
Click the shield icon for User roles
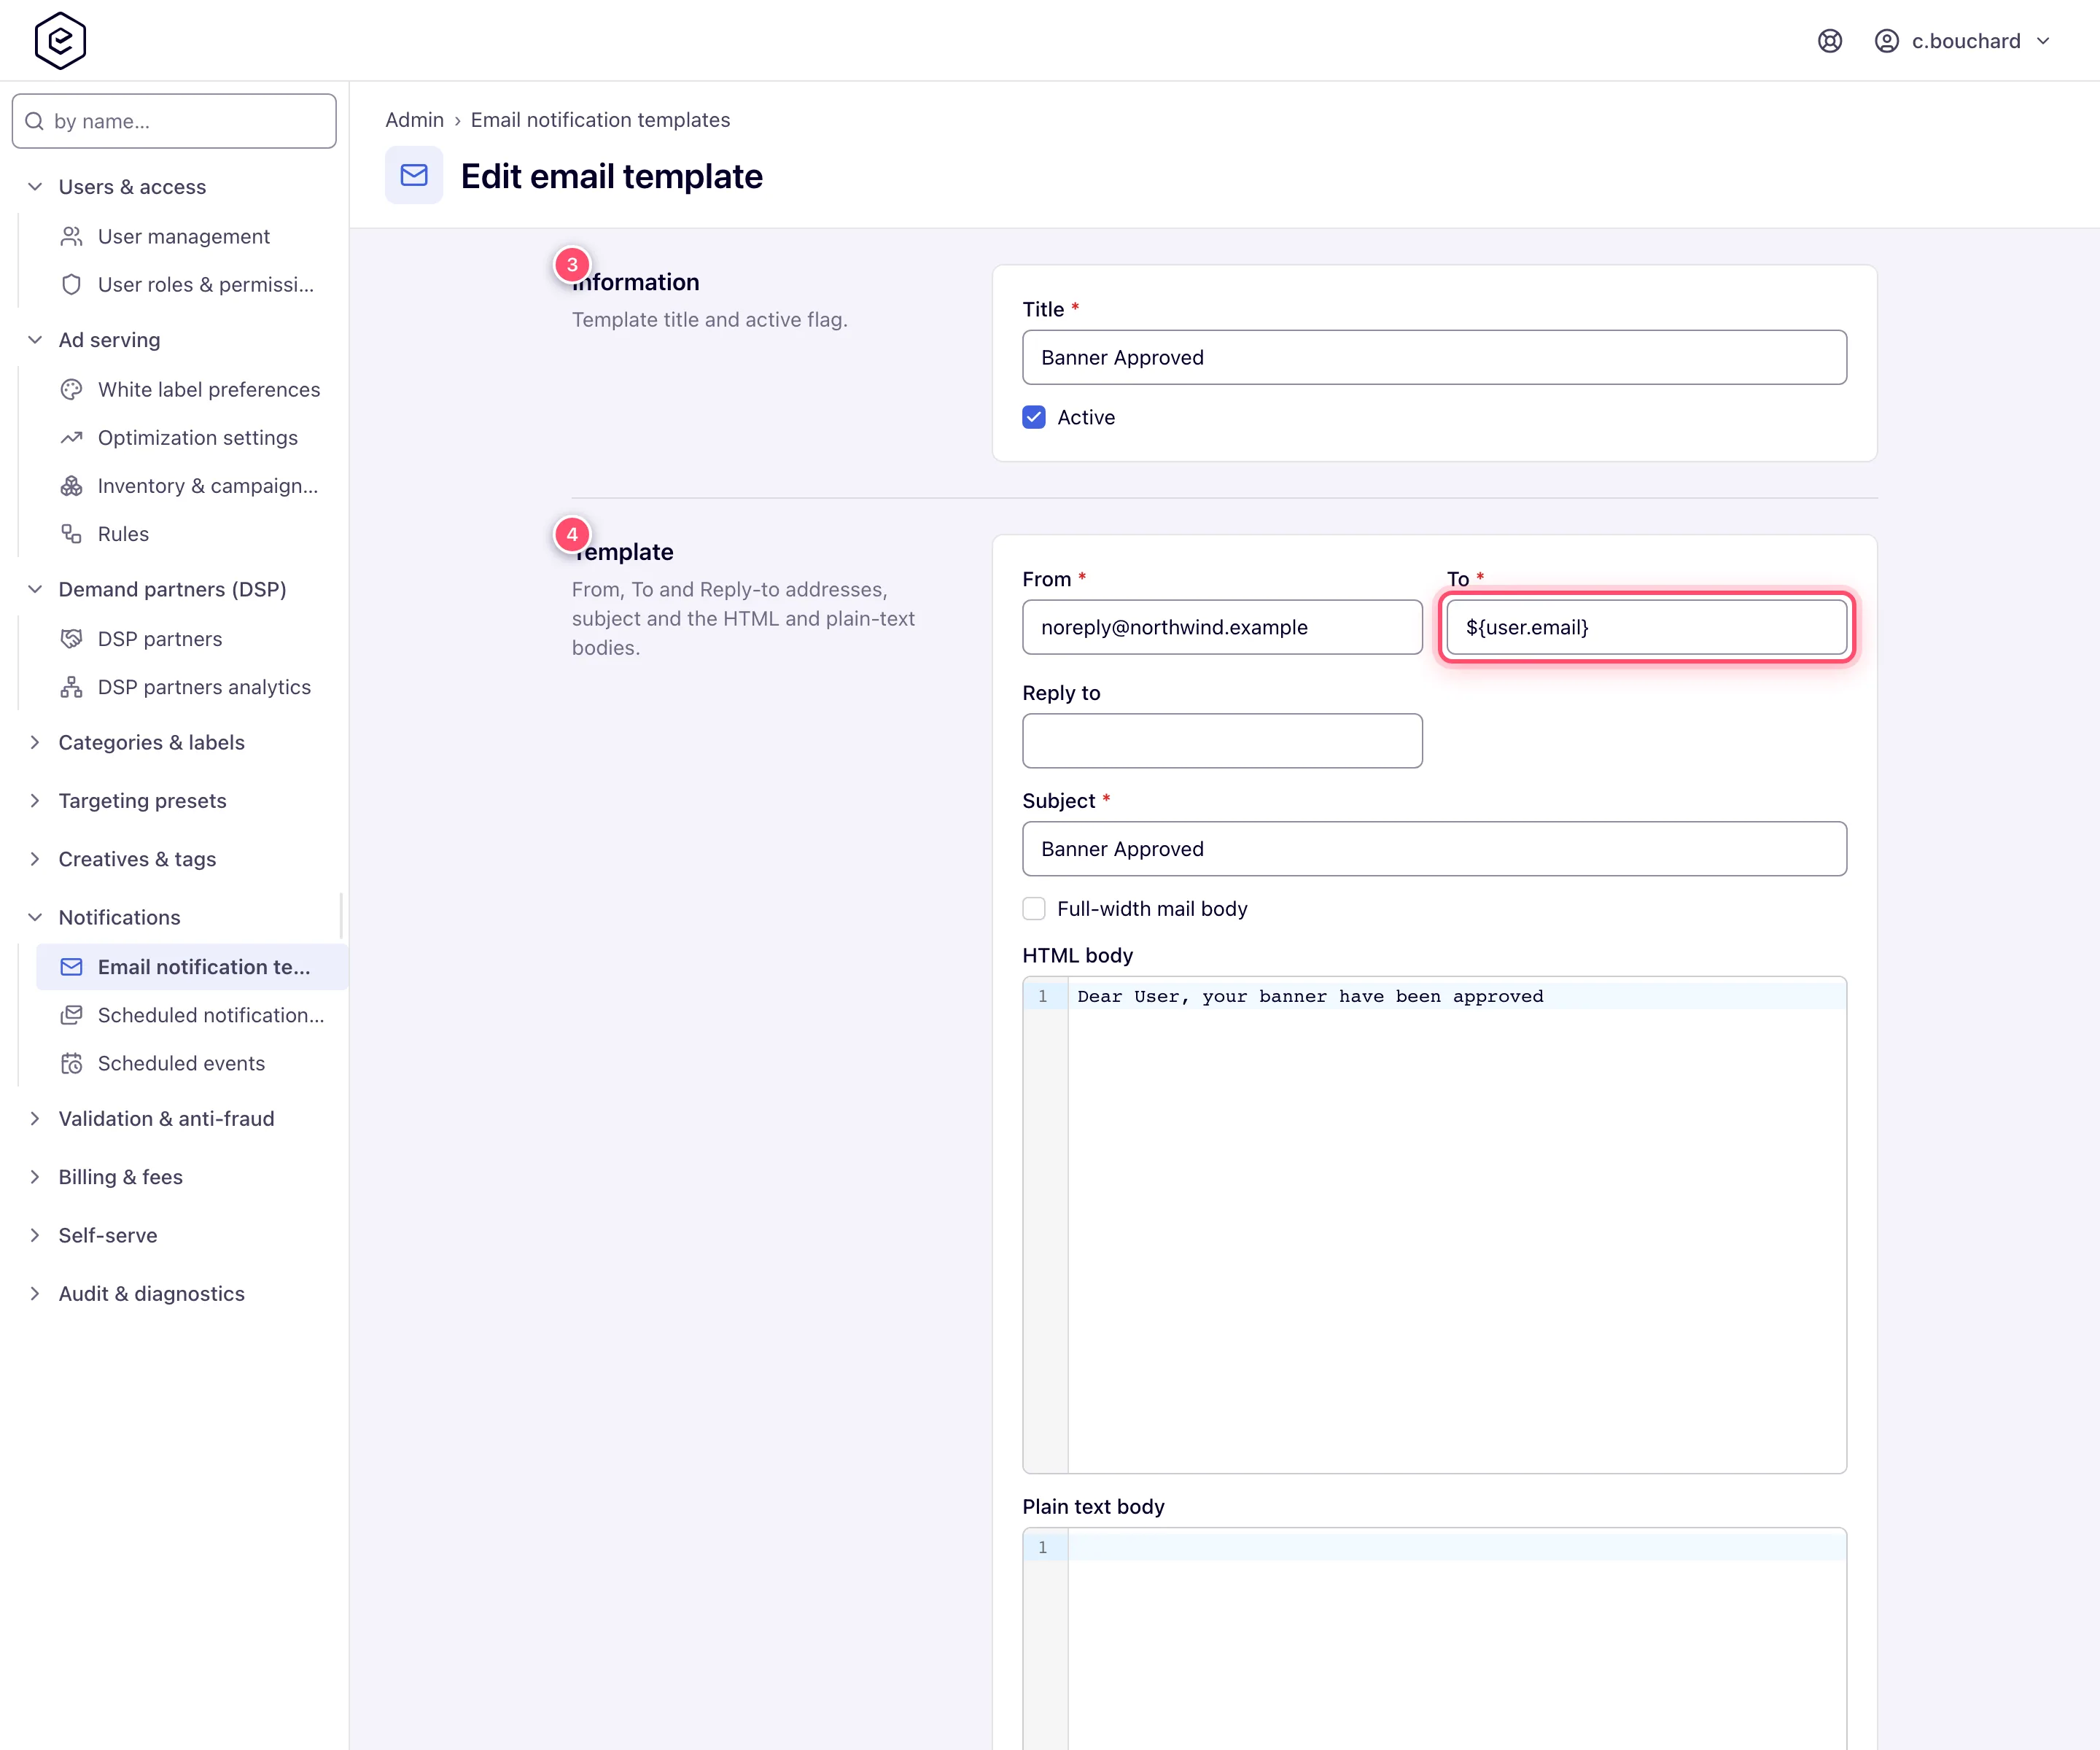pos(71,284)
